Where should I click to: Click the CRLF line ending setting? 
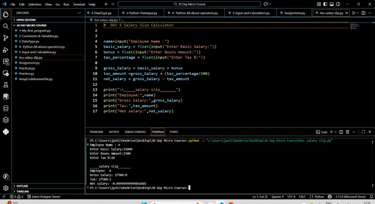302,197
